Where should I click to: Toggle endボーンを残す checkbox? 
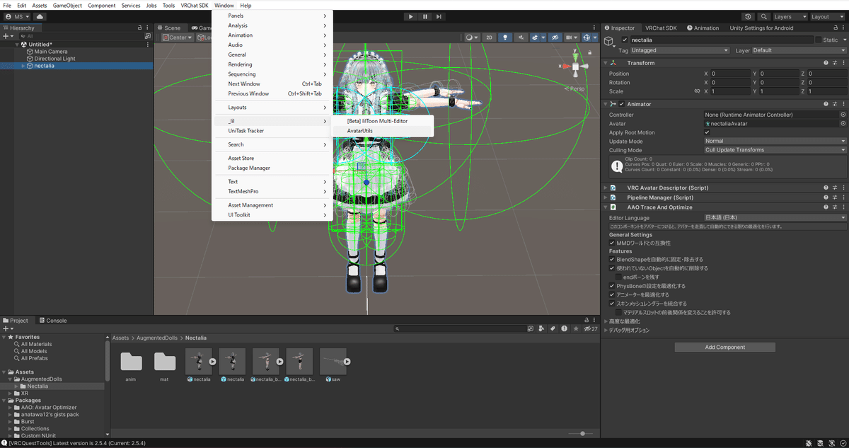pyautogui.click(x=618, y=277)
